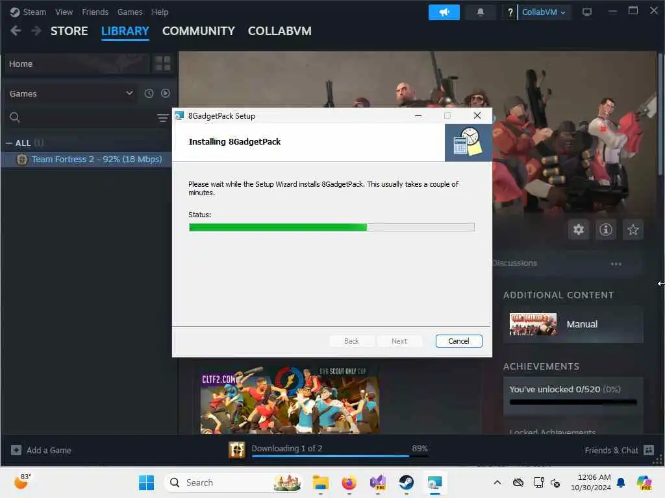Screen dimensions: 665x498
Task: Open the COLLABVM profile tab
Action: pyautogui.click(x=279, y=31)
